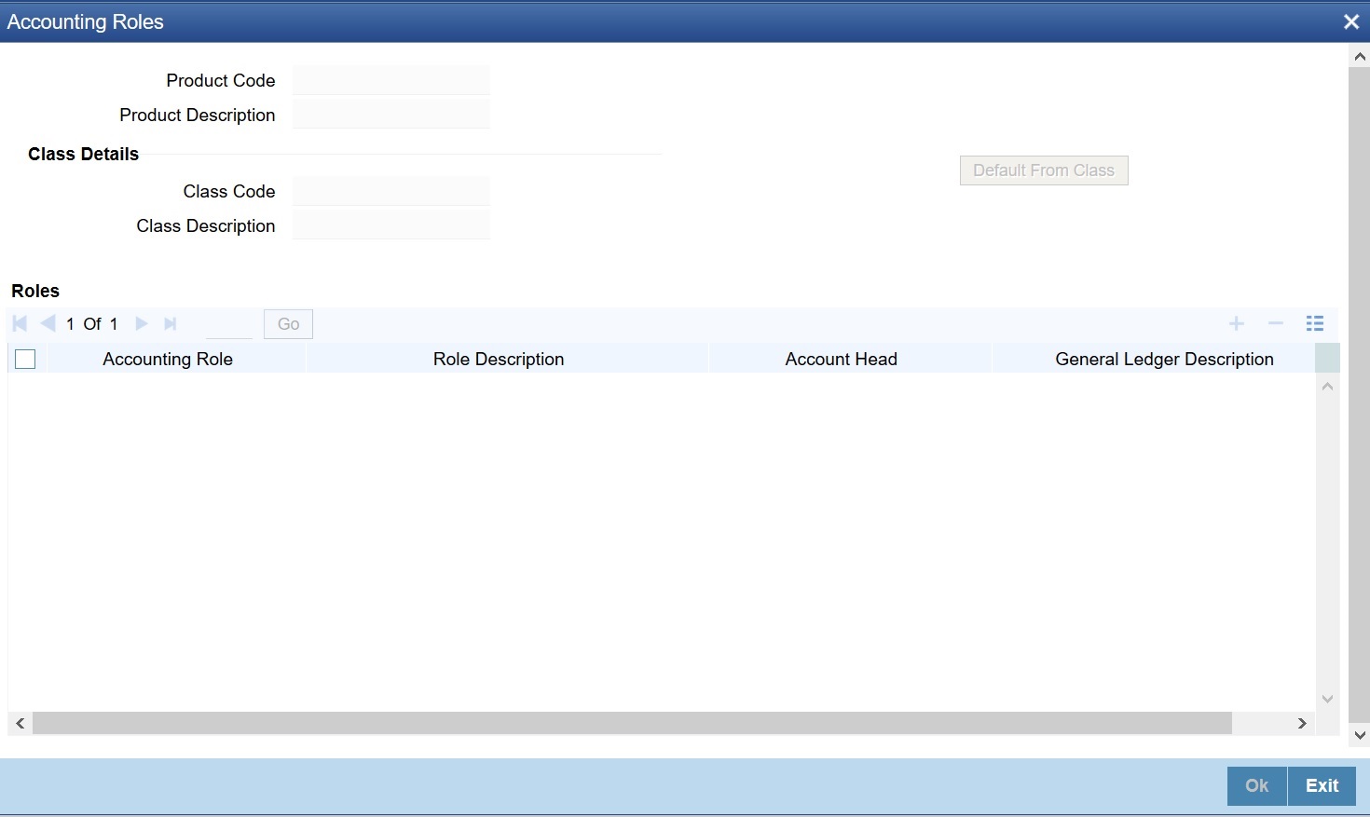
Task: Click the dialog's outer vertical scrollbar thumb
Action: (x=1360, y=395)
